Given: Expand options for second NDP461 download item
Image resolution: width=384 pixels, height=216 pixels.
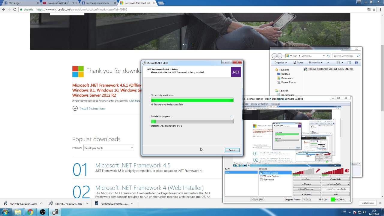Looking at the screenshot, I should coord(87,203).
